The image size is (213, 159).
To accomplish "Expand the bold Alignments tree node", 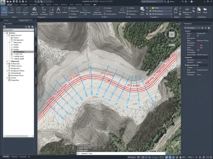I will coord(7,61).
